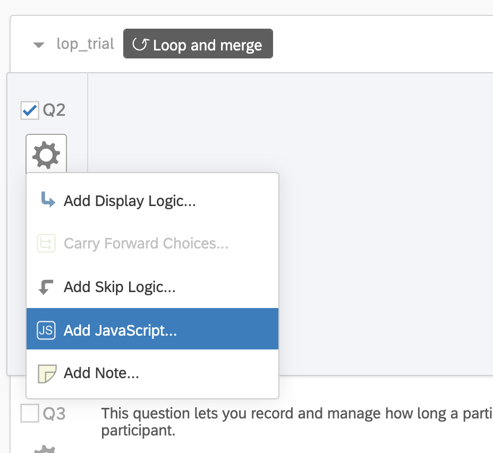Open the Q2 gear options button
This screenshot has height=453, width=493.
[x=46, y=155]
